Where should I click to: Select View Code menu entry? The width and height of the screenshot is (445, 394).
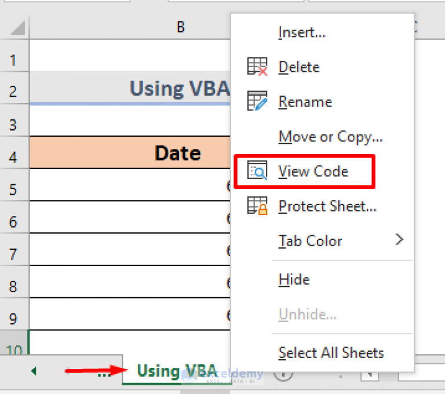pyautogui.click(x=322, y=172)
